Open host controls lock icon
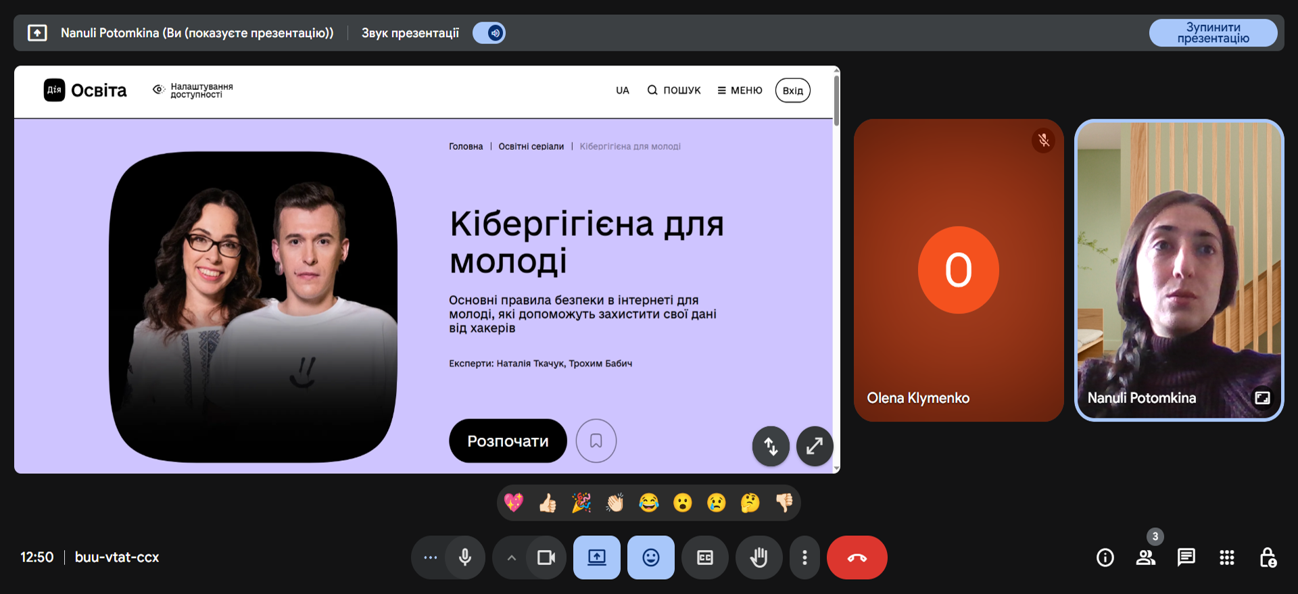The image size is (1298, 594). [1268, 558]
